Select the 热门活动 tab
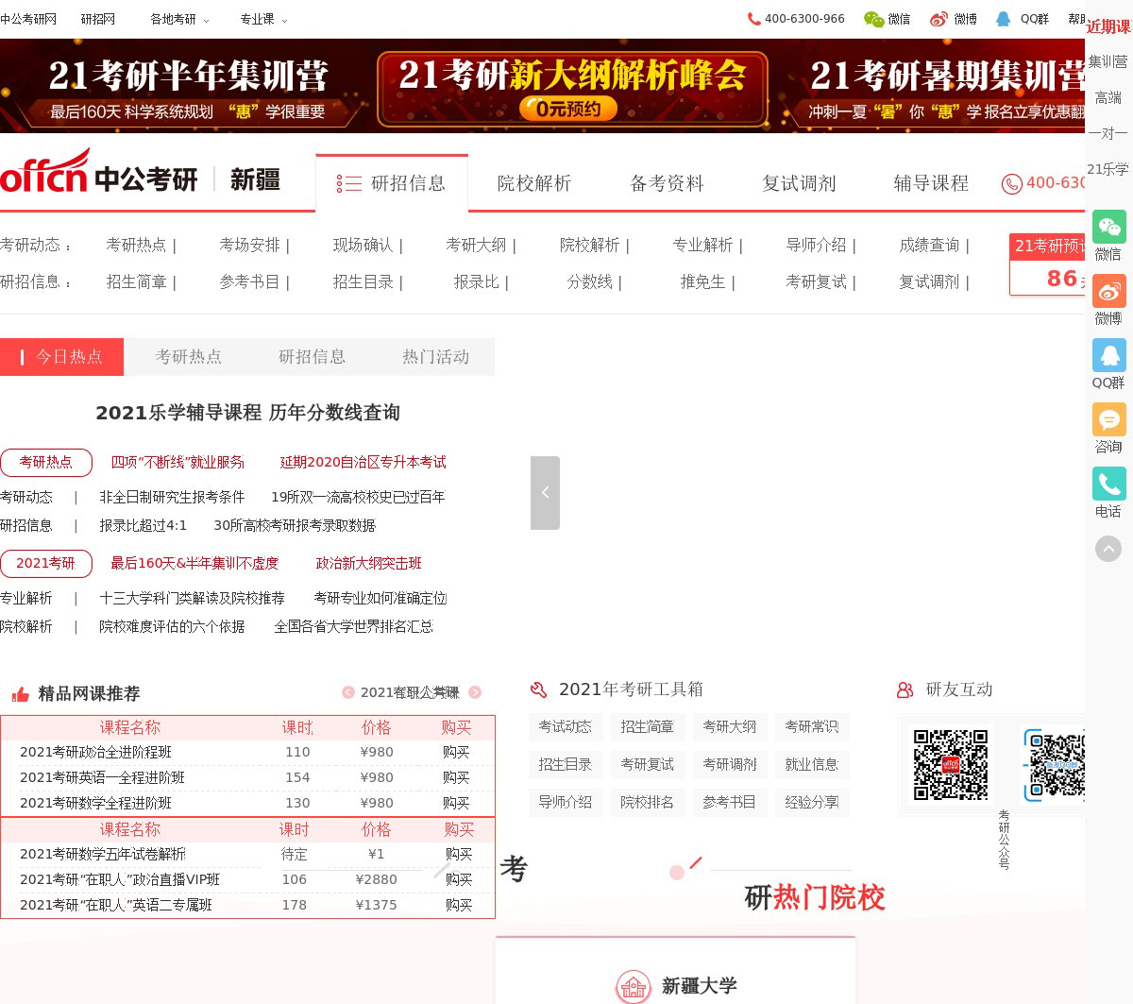 (x=435, y=357)
